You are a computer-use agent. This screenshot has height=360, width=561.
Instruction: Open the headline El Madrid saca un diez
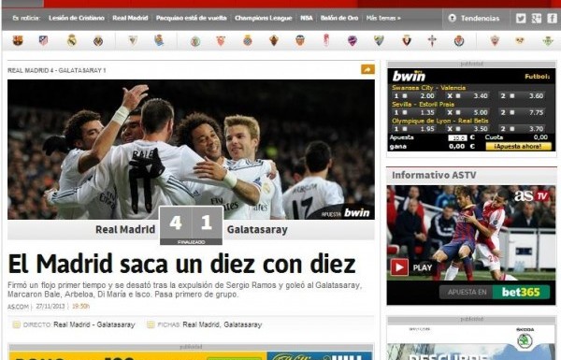coord(181,264)
